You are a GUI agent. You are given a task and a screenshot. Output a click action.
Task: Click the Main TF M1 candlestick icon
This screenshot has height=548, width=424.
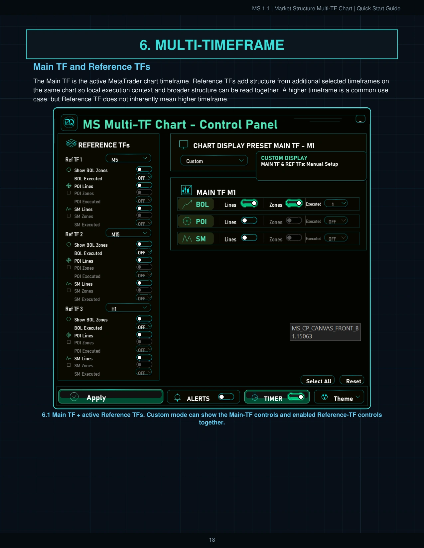pyautogui.click(x=186, y=190)
